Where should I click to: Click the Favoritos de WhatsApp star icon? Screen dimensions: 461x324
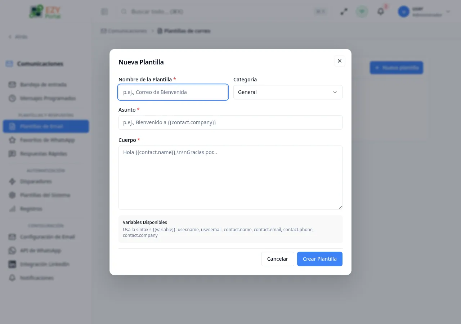point(12,140)
